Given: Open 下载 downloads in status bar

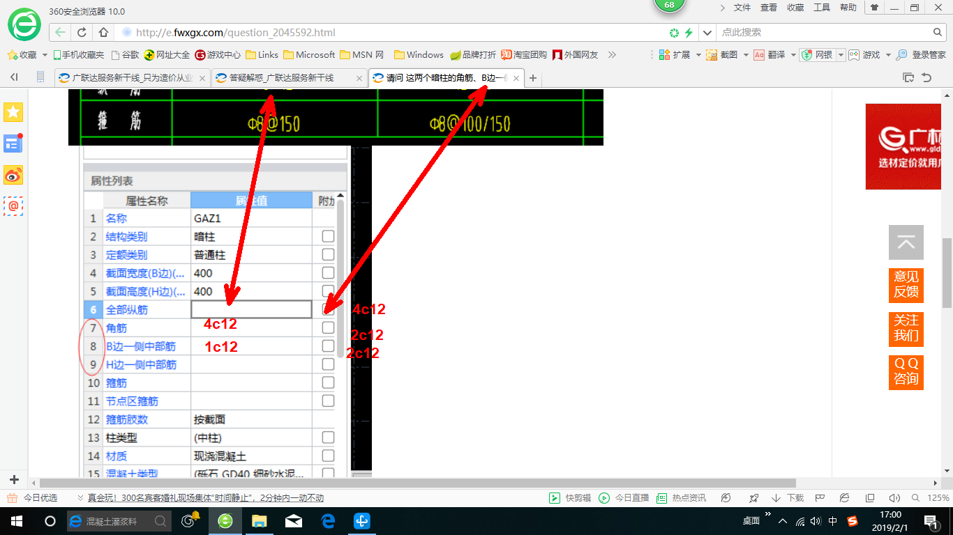Looking at the screenshot, I should pos(788,498).
